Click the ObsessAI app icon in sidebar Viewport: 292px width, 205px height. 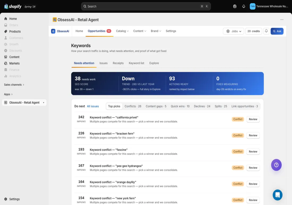click(6, 102)
